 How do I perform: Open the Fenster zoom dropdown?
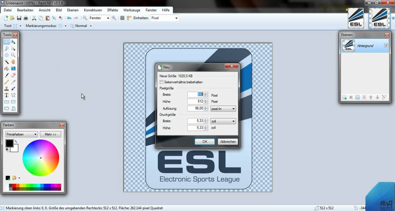108,18
